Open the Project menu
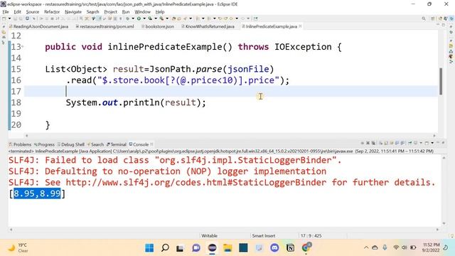Screen dimensions: 455x256 111,12
